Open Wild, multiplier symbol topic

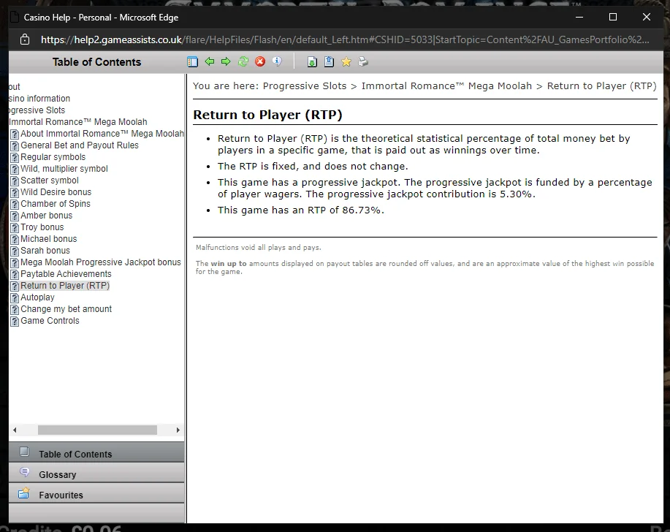[64, 169]
